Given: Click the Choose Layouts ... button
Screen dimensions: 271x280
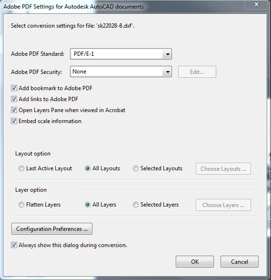Looking at the screenshot, I should pyautogui.click(x=223, y=169).
